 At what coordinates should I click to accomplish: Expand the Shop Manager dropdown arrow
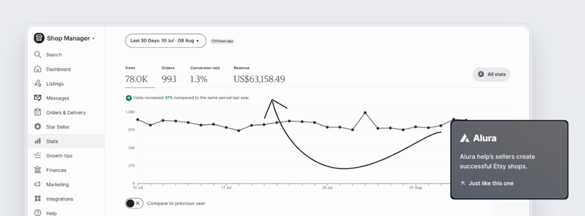click(93, 38)
